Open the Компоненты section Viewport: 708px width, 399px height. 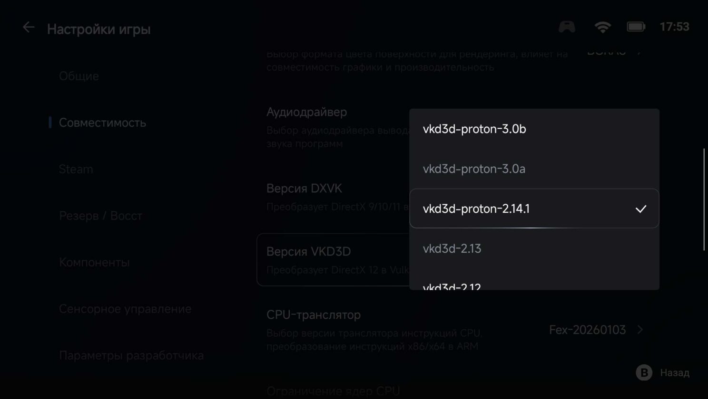click(94, 262)
